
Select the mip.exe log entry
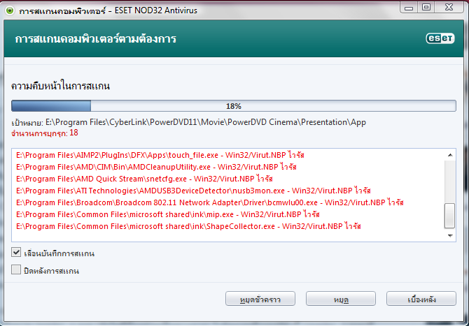pos(168,214)
